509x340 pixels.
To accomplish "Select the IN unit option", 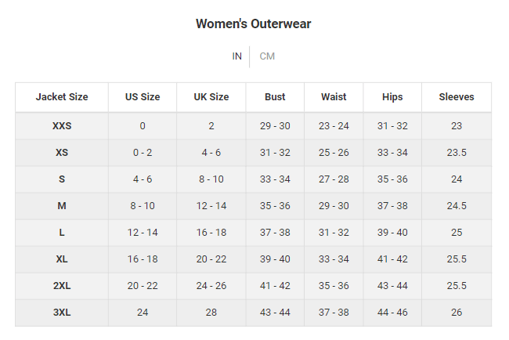I will tap(237, 56).
